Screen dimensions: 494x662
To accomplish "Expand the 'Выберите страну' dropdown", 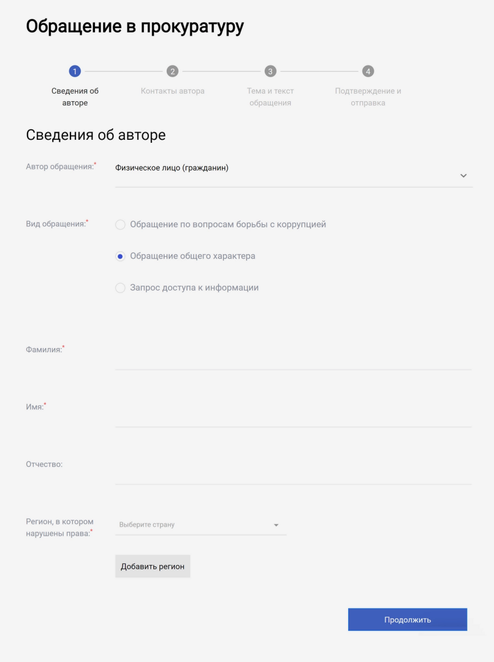I will click(195, 525).
